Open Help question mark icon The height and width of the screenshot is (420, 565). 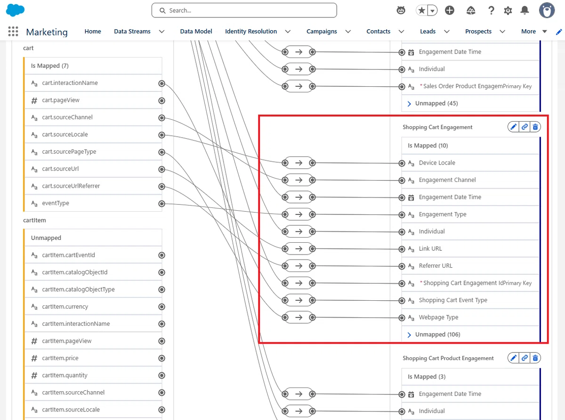coord(491,10)
